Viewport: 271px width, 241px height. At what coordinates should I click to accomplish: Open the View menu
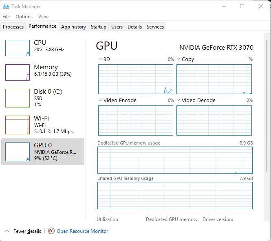(43, 17)
